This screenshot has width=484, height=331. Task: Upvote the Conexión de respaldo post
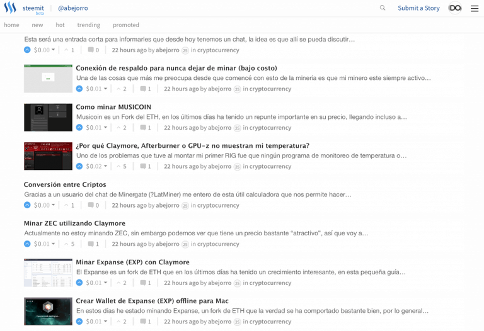pyautogui.click(x=79, y=89)
